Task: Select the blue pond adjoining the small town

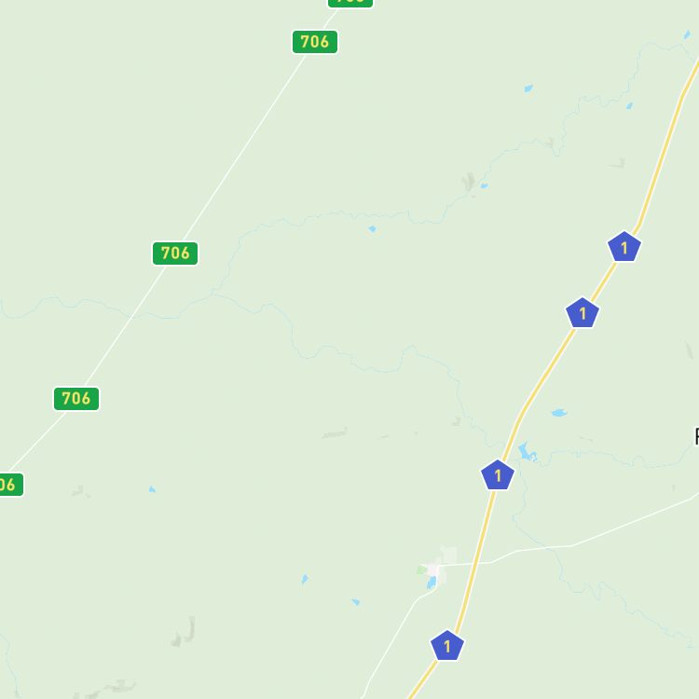Action: pos(432,582)
